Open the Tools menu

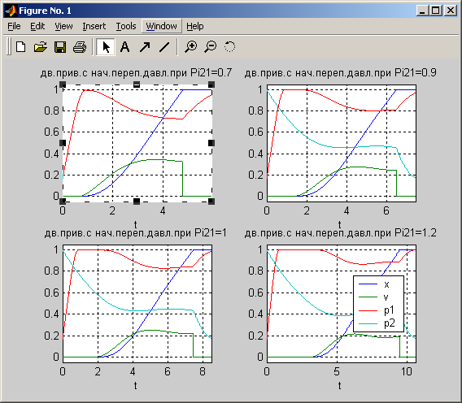(x=126, y=26)
